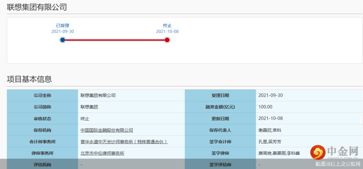This screenshot has width=363, height=169.
Task: Click the 唐周俊,慕景丽,李科峰 lawyers value
Action: (x=279, y=153)
